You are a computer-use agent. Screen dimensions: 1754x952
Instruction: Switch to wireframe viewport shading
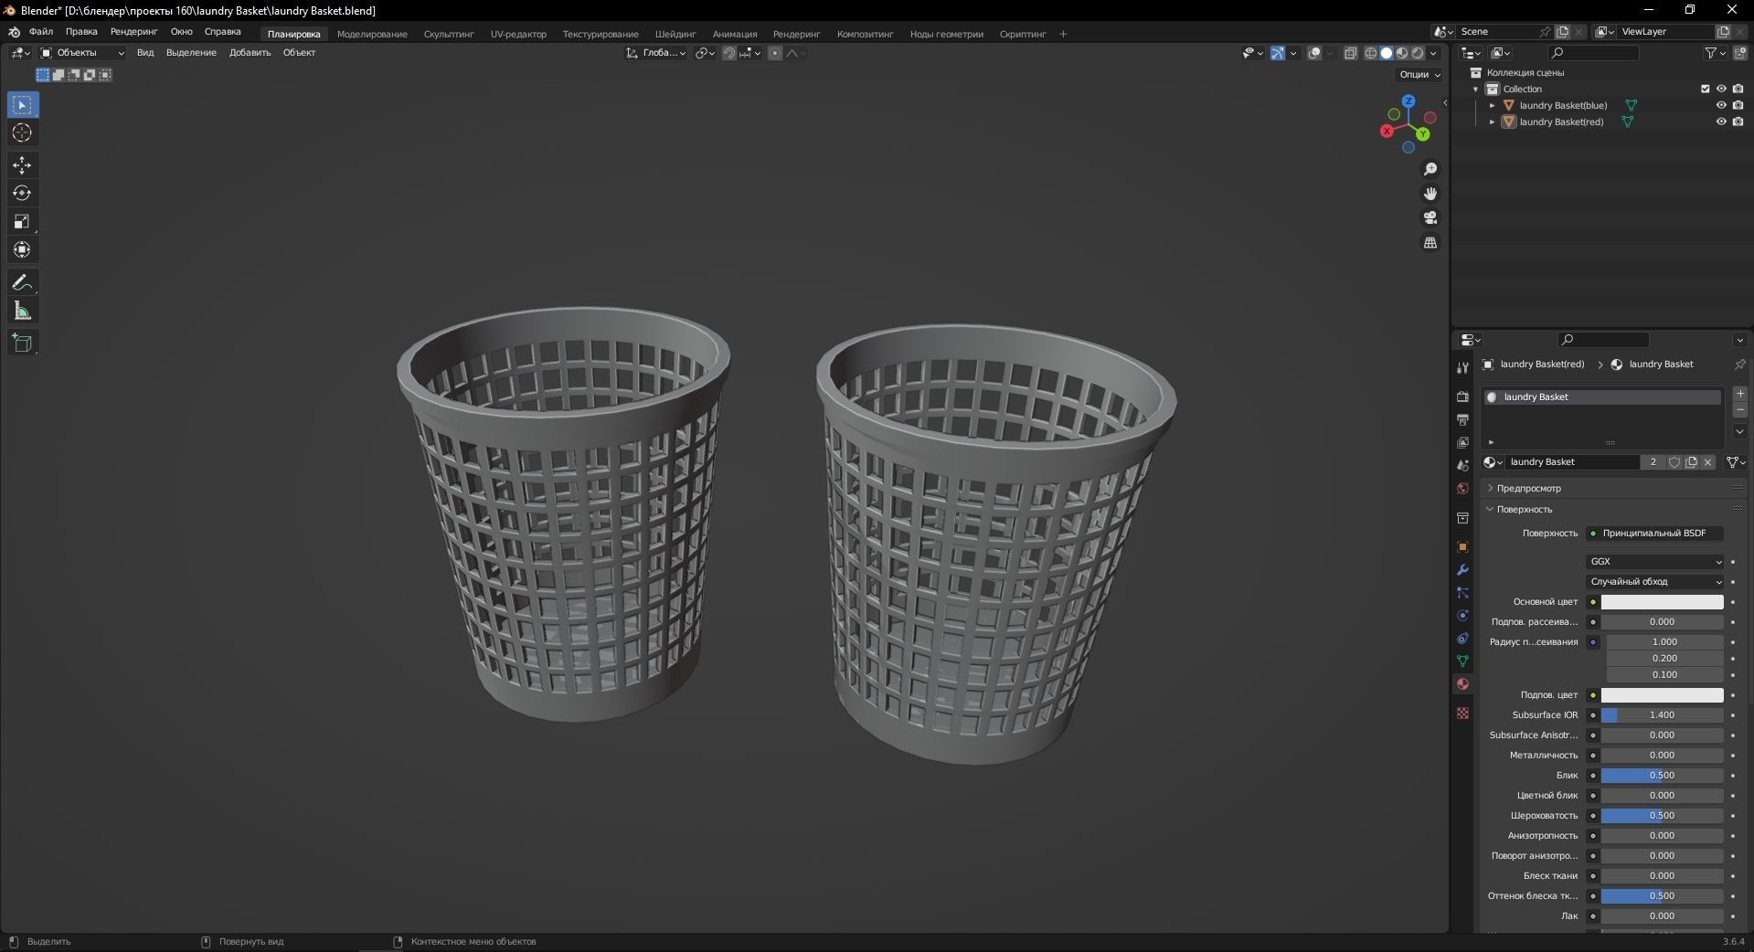click(x=1371, y=53)
